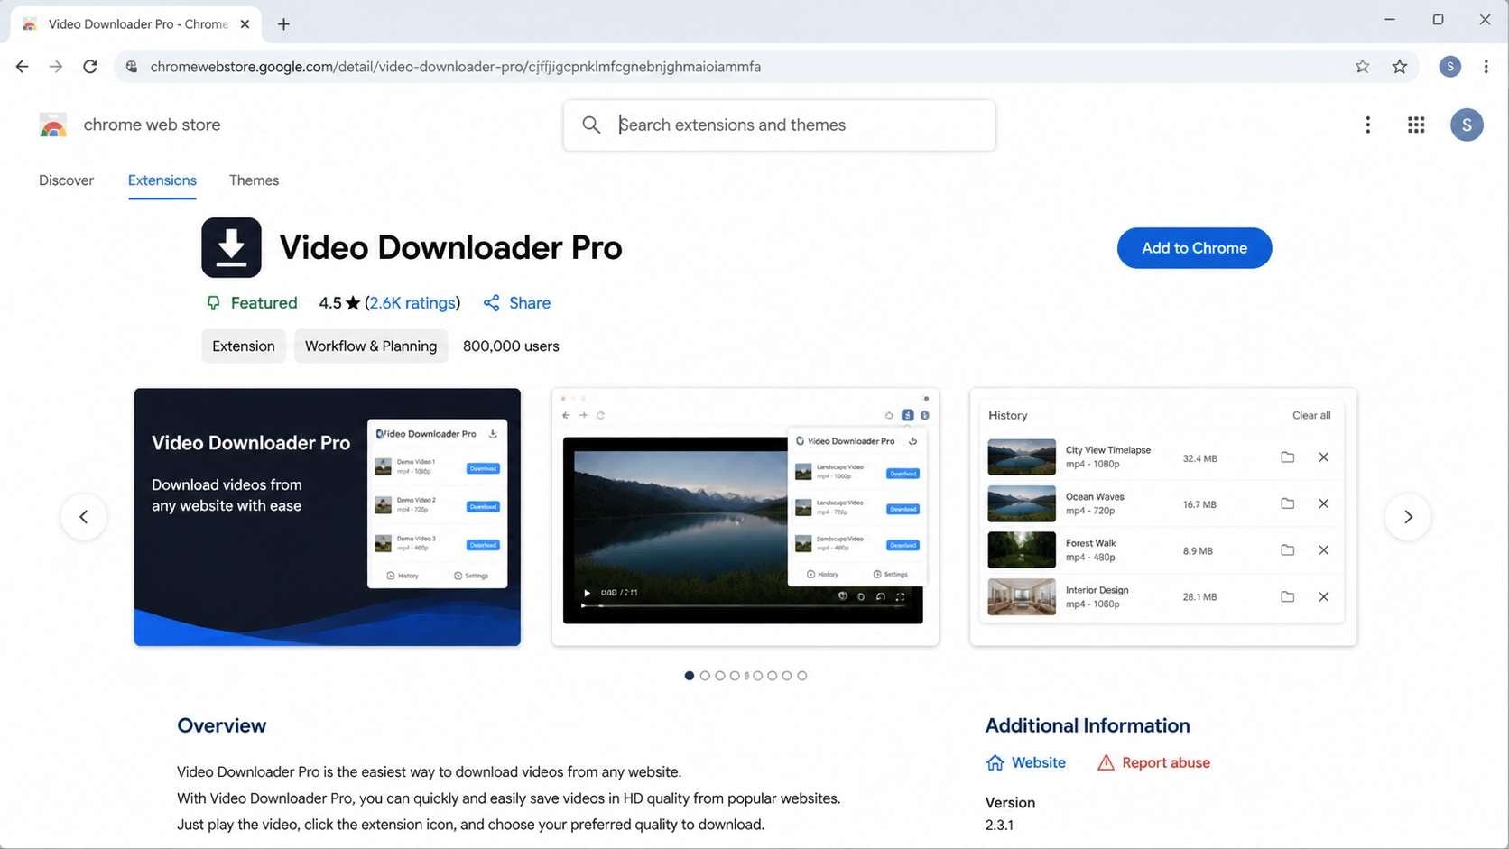Open Chrome browser three-dot menu
Screen dimensions: 1509x849
coord(1486,67)
